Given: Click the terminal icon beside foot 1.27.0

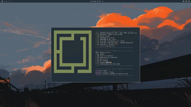Looking at the screenshot, I should coord(98,59).
